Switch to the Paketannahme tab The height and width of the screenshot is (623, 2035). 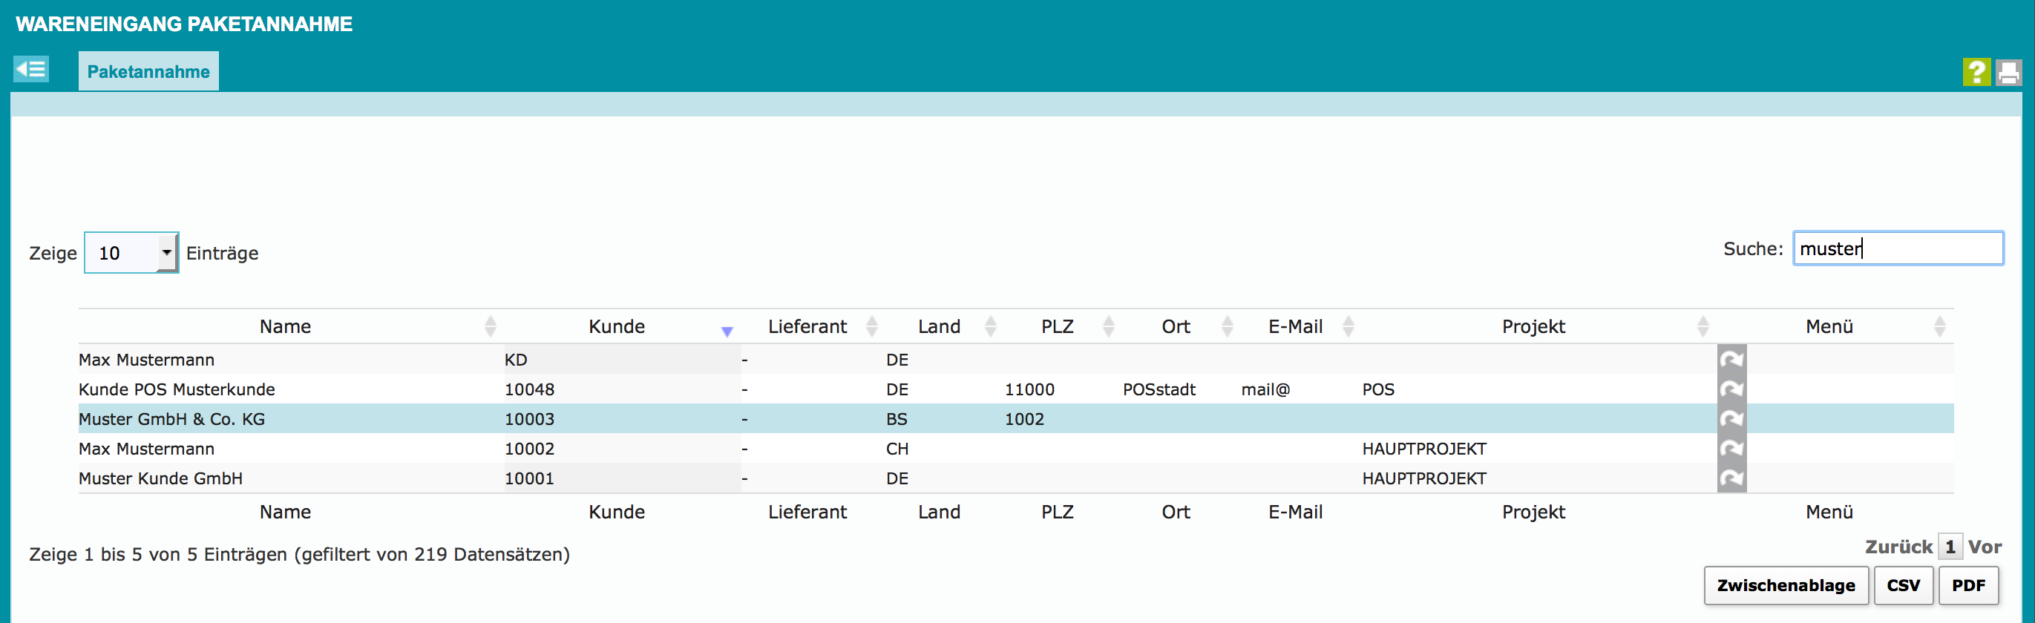148,71
